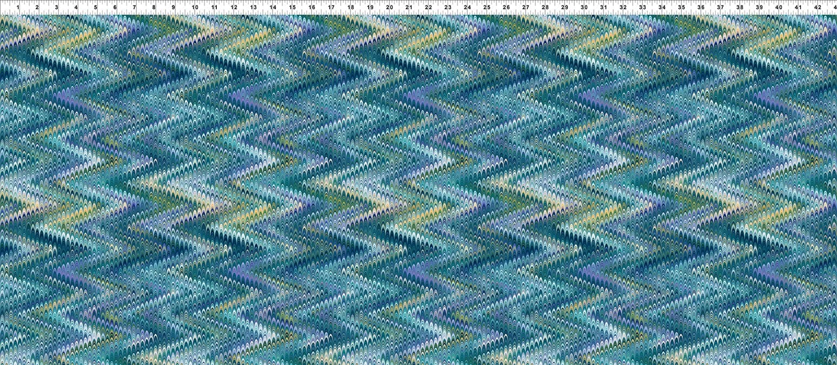Screen dimensions: 837x365
Task: Click the 42 mark on the ruler
Action: coord(818,8)
